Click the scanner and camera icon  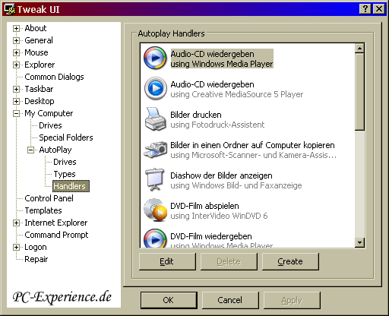156,149
